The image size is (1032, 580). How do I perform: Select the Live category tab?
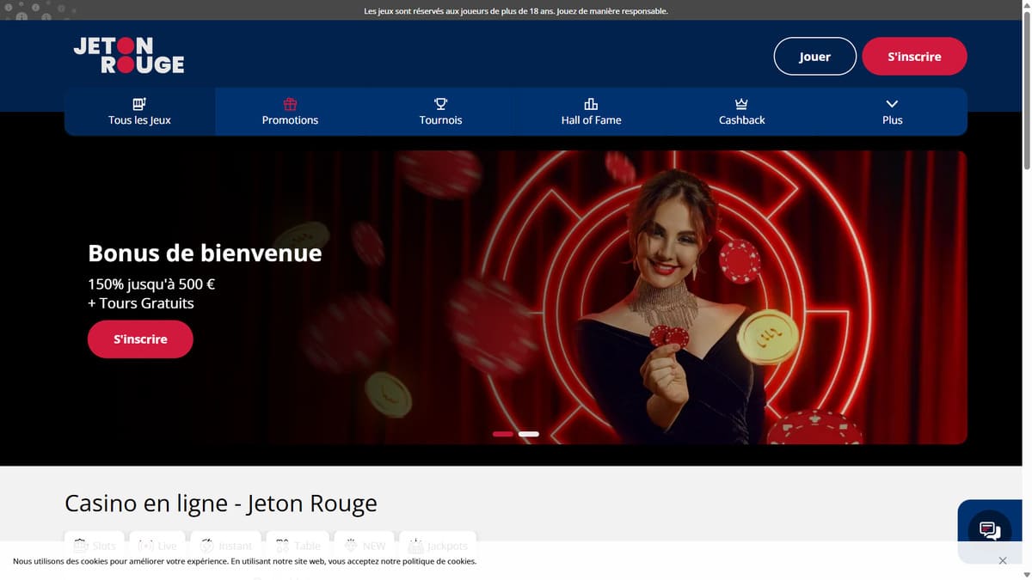point(157,545)
